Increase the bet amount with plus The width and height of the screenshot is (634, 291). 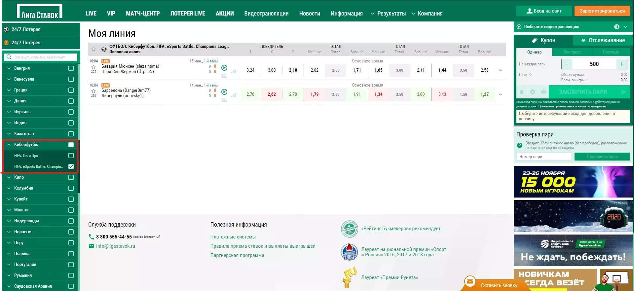click(621, 64)
